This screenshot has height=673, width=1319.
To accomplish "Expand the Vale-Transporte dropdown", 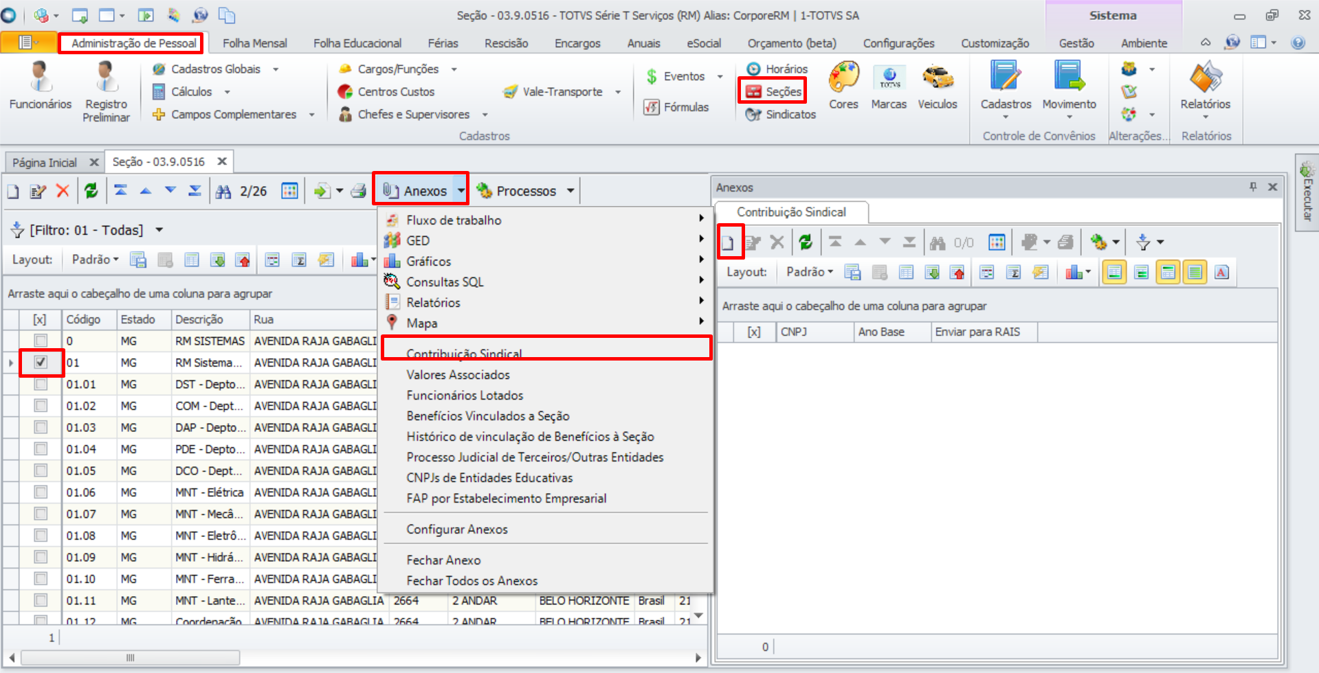I will 618,92.
